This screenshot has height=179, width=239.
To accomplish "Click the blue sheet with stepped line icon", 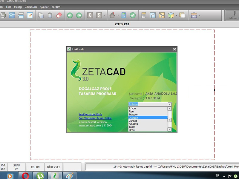I will (x=153, y=15).
